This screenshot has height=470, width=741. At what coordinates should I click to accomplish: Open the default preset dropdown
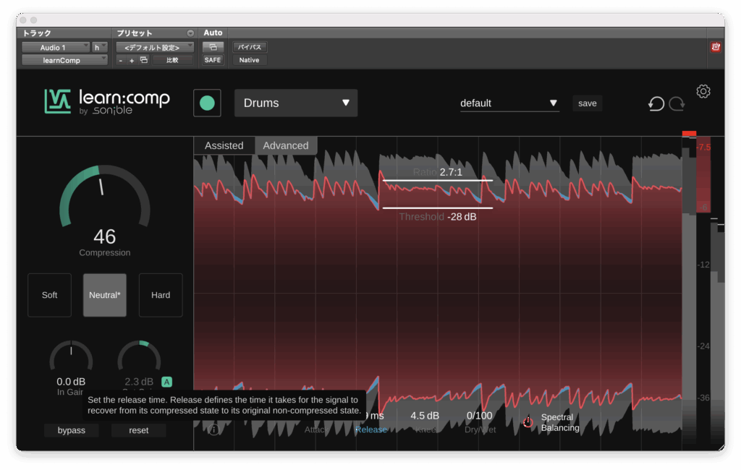pos(509,103)
